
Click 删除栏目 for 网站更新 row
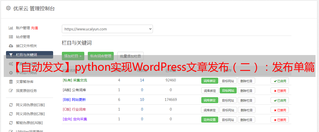click(x=246, y=100)
